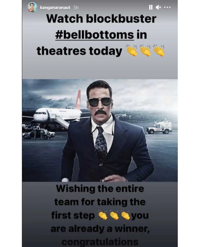The height and width of the screenshot is (247, 200).
Task: Click the last clapping emoji after 'today'
Action: click(x=159, y=51)
